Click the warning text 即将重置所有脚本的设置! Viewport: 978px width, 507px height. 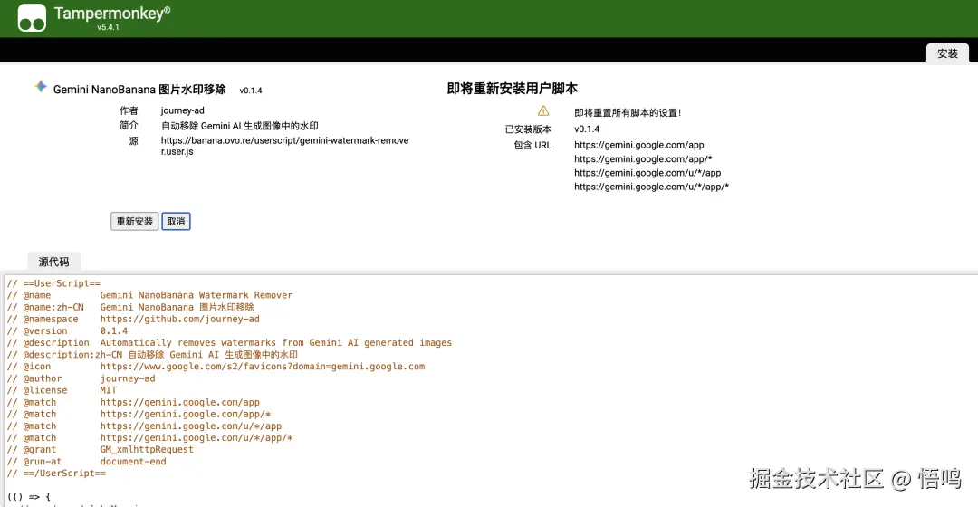(x=628, y=113)
